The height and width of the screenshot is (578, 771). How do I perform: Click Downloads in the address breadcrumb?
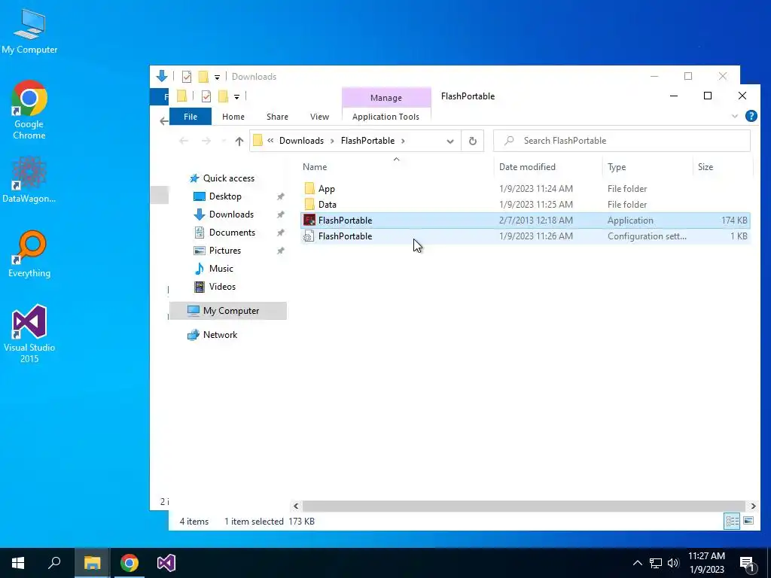point(301,141)
